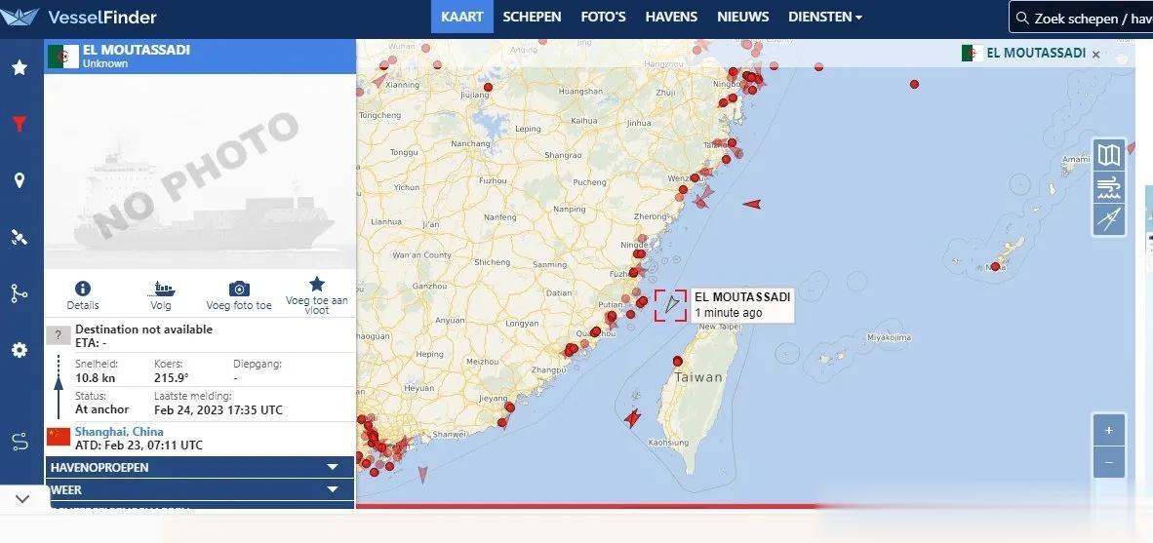This screenshot has width=1153, height=543.
Task: Click the search magnifier icon
Action: (x=1022, y=18)
